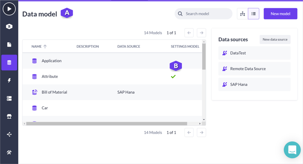Open the Attribute model row
Viewport: 303px width, 164px height.
point(112,77)
